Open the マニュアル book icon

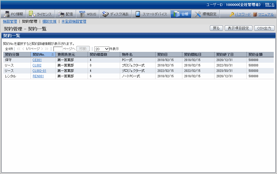tap(255, 14)
